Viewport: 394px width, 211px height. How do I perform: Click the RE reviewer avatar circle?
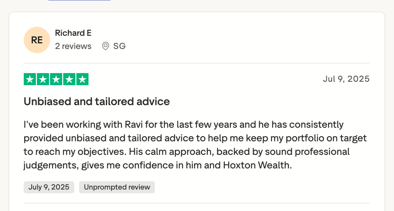point(37,40)
